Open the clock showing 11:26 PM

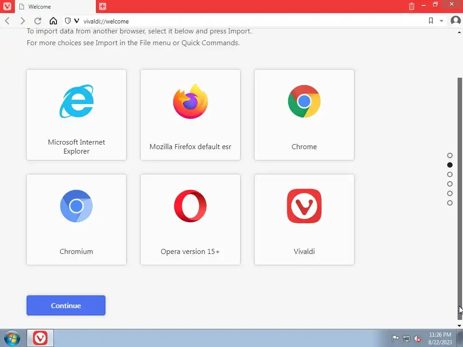(x=440, y=338)
